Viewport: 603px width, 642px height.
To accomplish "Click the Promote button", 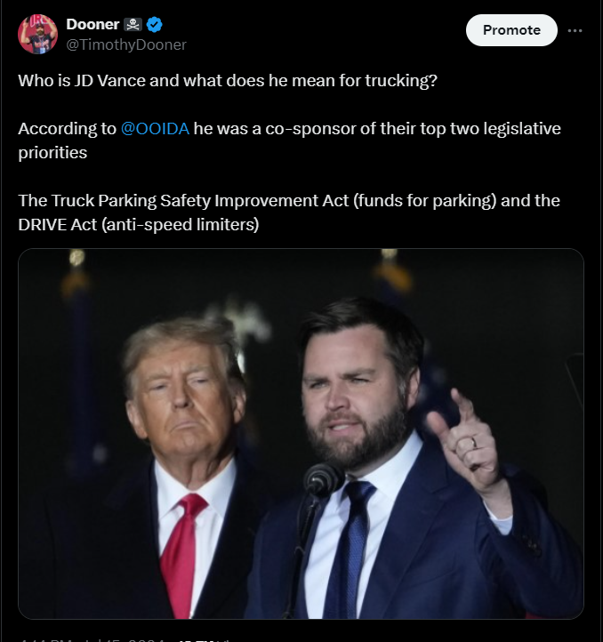I will tap(511, 30).
